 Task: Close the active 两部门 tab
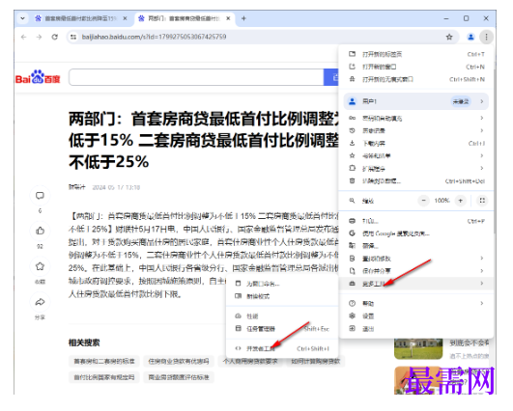click(x=228, y=18)
